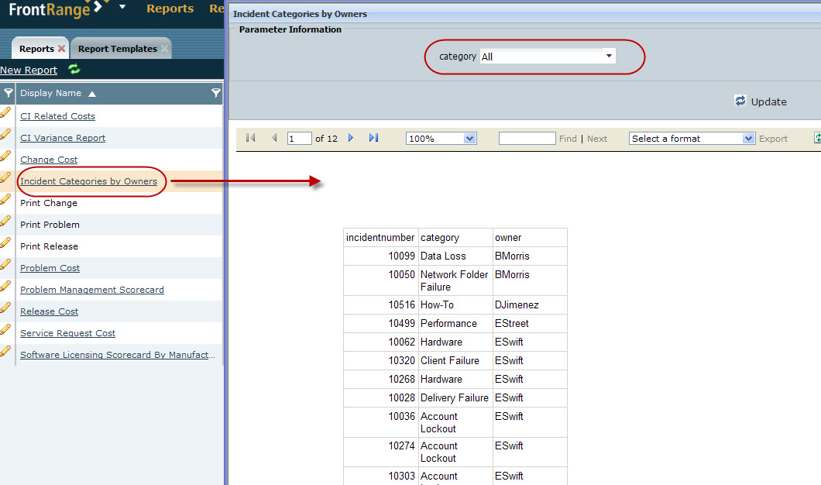Click the pencil icon for Software Licensing Scorecard
The width and height of the screenshot is (821, 485).
tap(5, 352)
